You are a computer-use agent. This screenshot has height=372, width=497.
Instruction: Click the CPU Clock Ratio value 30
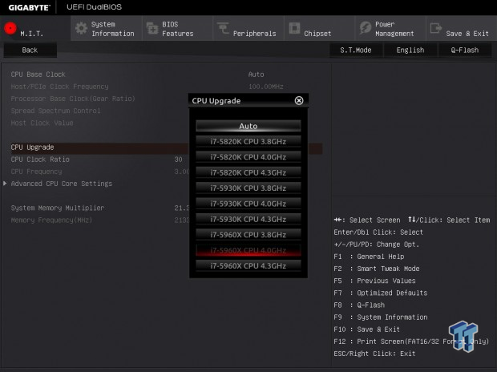click(x=179, y=160)
